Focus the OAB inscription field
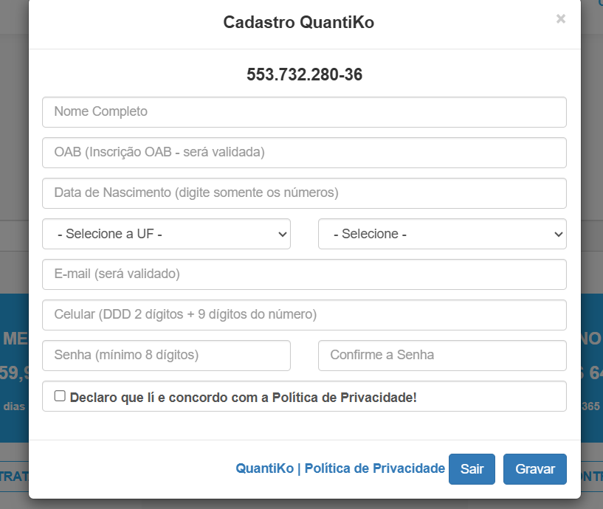The image size is (603, 509). [x=304, y=153]
